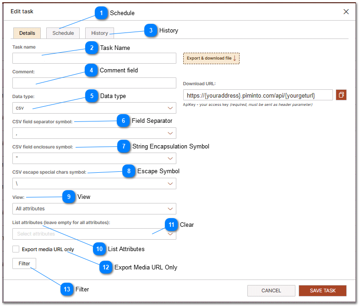The height and width of the screenshot is (307, 360).
Task: Open the View attributes dropdown
Action: coord(94,208)
